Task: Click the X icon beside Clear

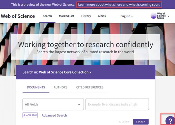Action: pos(120,122)
